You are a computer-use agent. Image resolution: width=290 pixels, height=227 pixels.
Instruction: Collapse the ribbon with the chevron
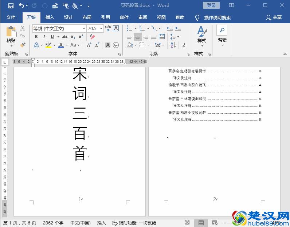coord(285,54)
